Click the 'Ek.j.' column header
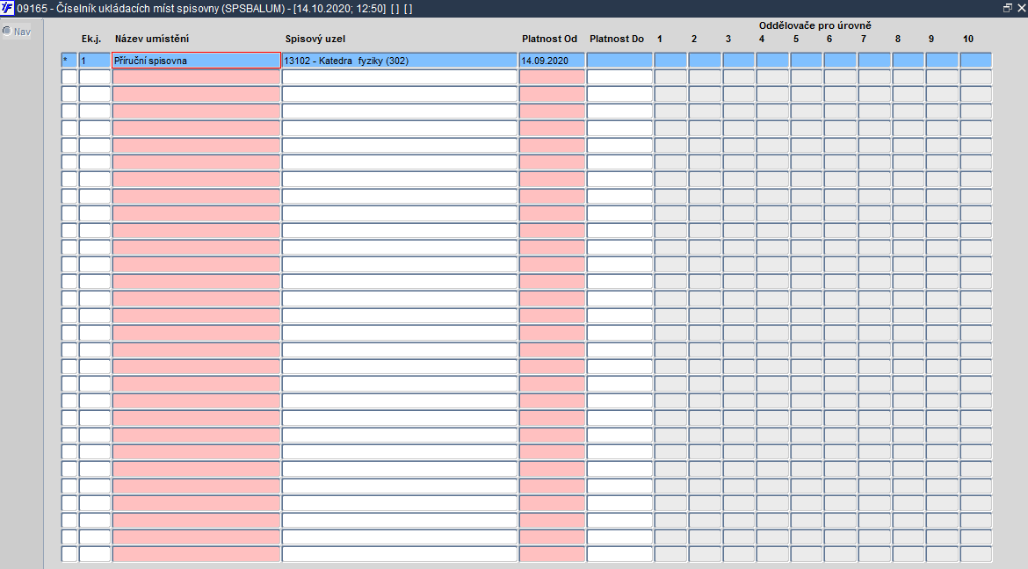1028x569 pixels. click(91, 39)
